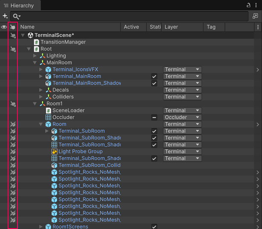The image size is (262, 229).
Task: Open layer dropdown for Terminal_IconsVFX
Action: [x=182, y=69]
